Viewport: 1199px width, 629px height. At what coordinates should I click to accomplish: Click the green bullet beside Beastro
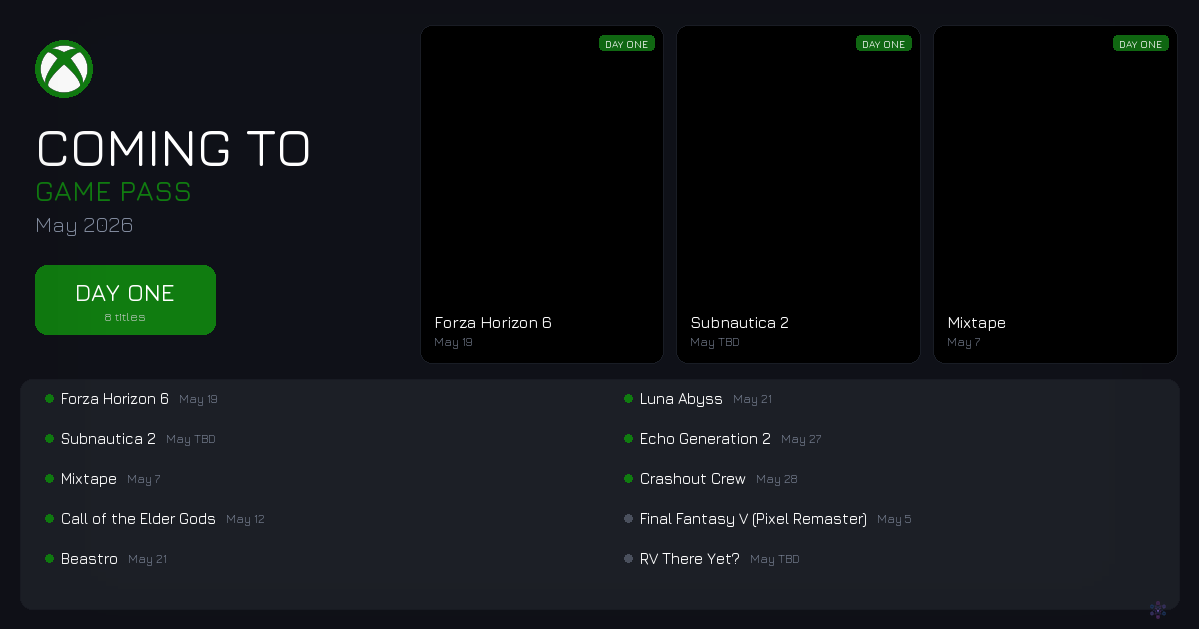click(x=50, y=558)
